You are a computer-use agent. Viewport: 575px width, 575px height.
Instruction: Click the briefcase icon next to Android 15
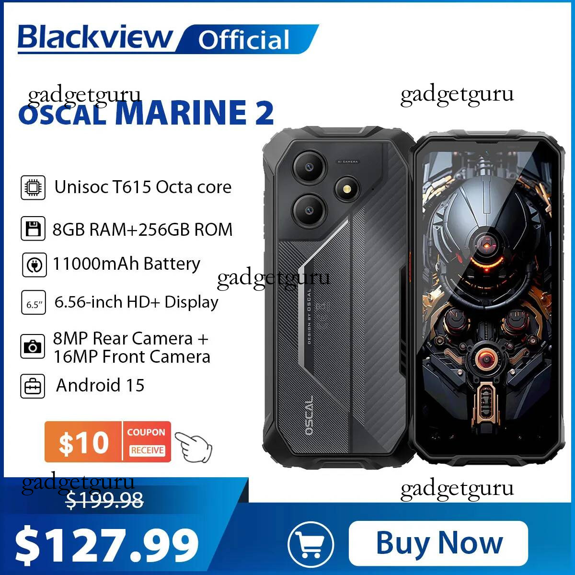(33, 386)
